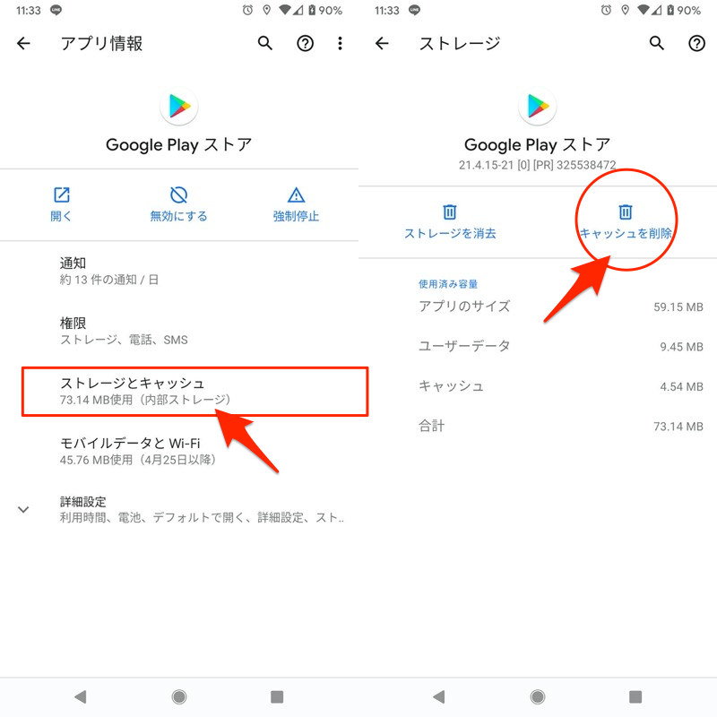The height and width of the screenshot is (717, 717).
Task: Tap キャッシュを削除 trash icon
Action: 626,212
